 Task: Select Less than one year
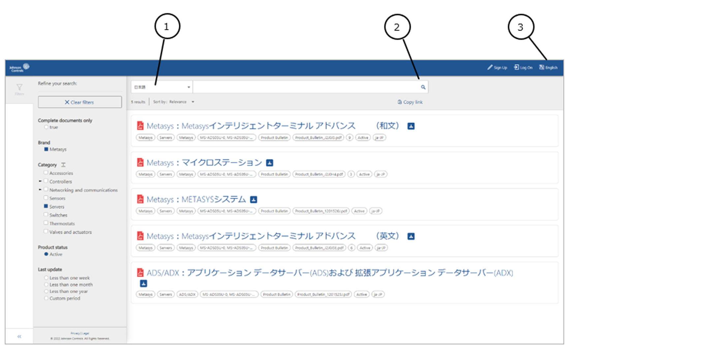point(46,291)
